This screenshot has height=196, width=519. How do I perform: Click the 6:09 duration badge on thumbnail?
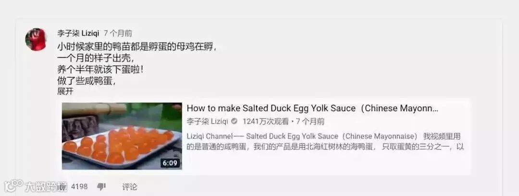point(171,163)
